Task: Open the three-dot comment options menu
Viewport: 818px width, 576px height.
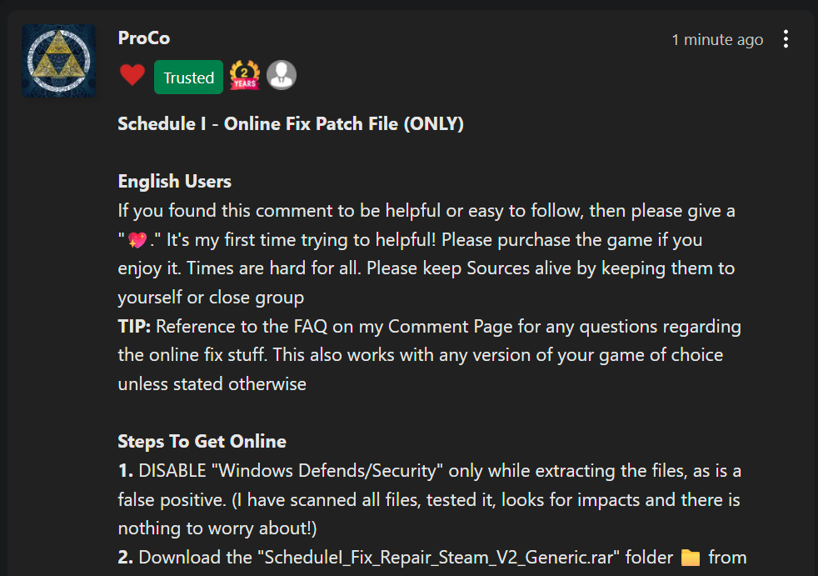Action: (786, 39)
